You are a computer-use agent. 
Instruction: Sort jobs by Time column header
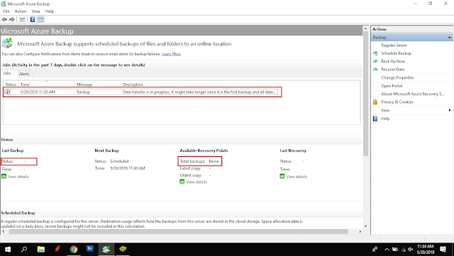(x=46, y=84)
